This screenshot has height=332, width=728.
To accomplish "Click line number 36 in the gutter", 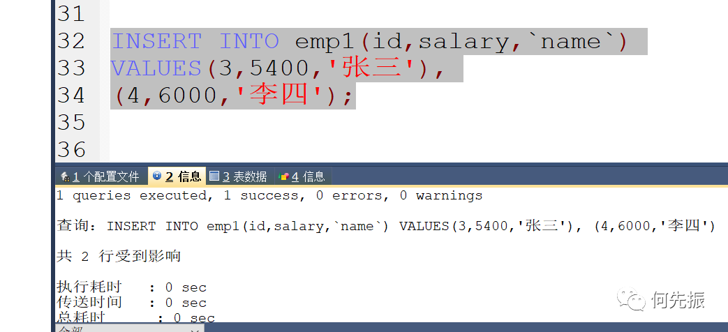I will tap(72, 150).
